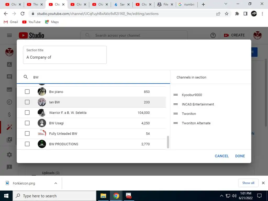This screenshot has height=201, width=268.
Task: Open the Audio library sidebar icon
Action: click(9, 140)
